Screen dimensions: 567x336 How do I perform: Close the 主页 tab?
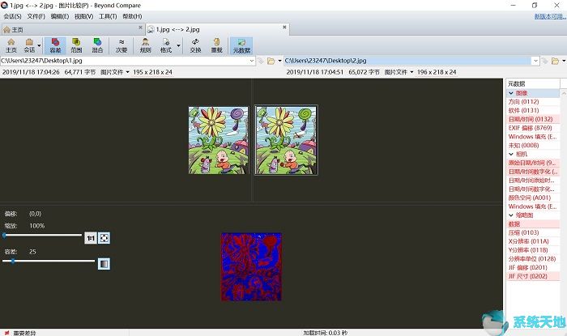click(x=140, y=28)
